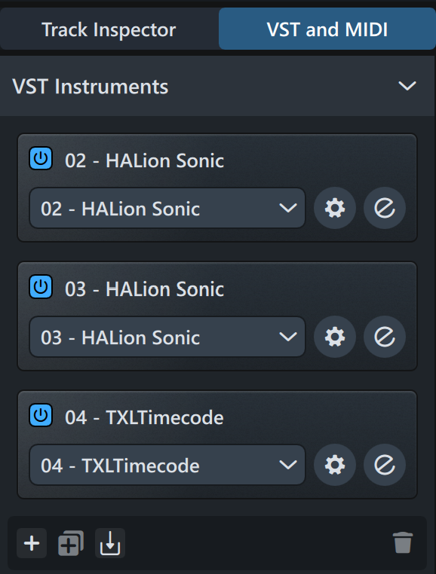The height and width of the screenshot is (574, 436).
Task: Add a new VST instrument with plus icon
Action: click(32, 543)
